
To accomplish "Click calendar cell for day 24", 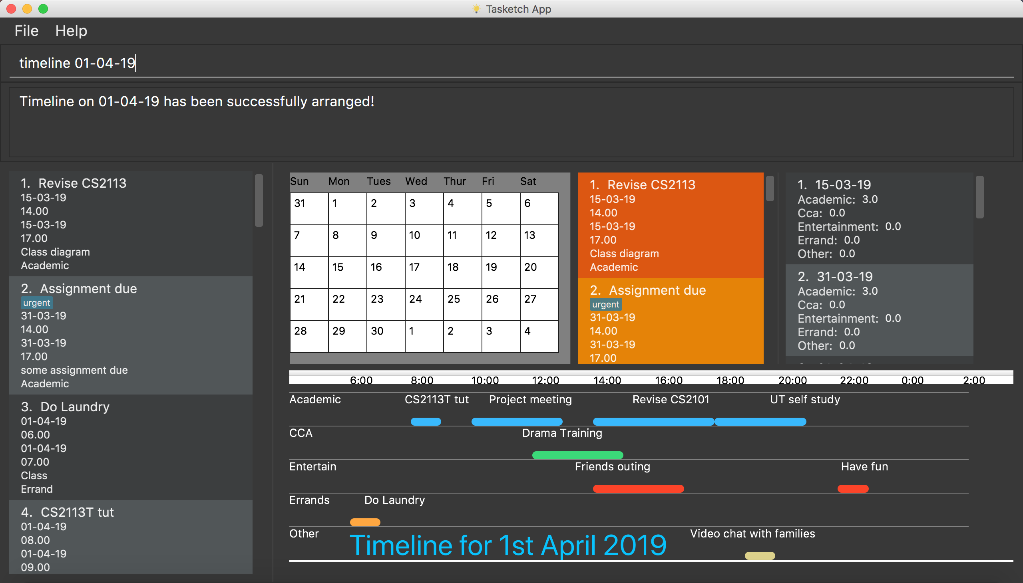I will (x=424, y=305).
